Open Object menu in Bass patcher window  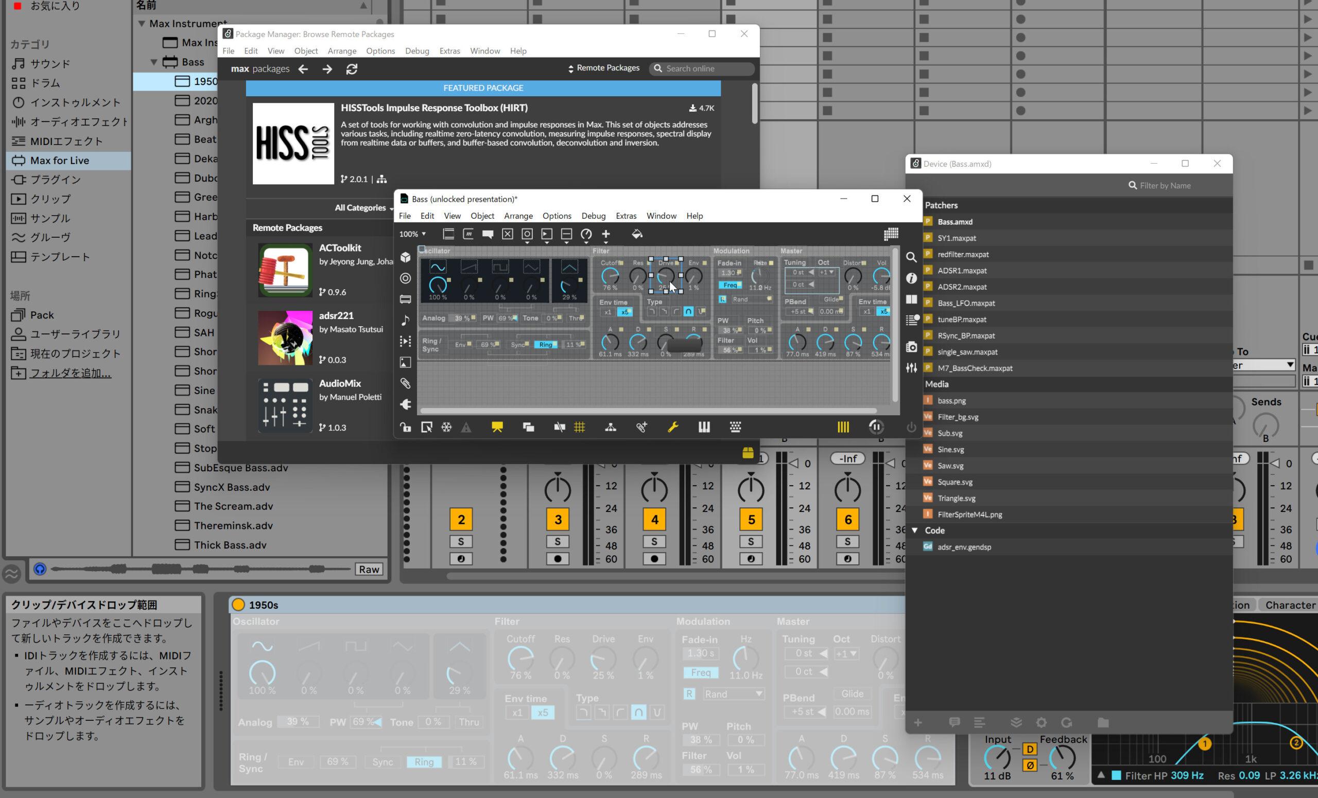click(482, 216)
